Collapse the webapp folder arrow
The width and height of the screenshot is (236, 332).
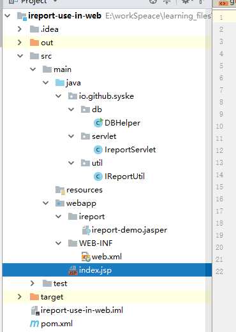(46, 203)
